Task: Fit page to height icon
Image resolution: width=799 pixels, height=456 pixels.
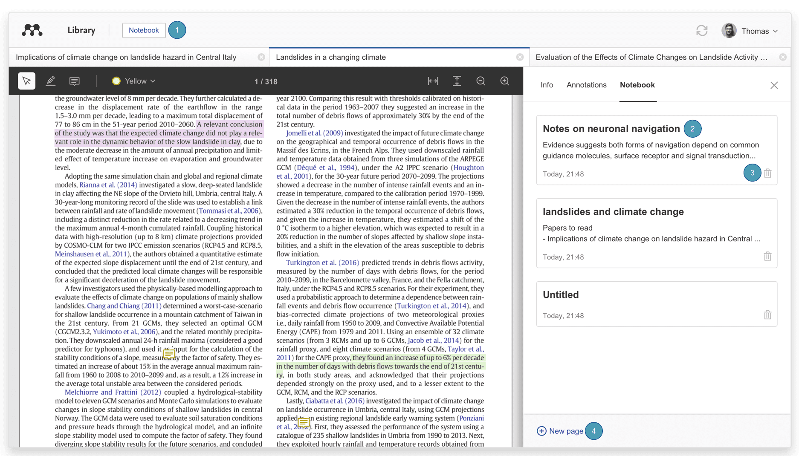Action: coord(457,81)
